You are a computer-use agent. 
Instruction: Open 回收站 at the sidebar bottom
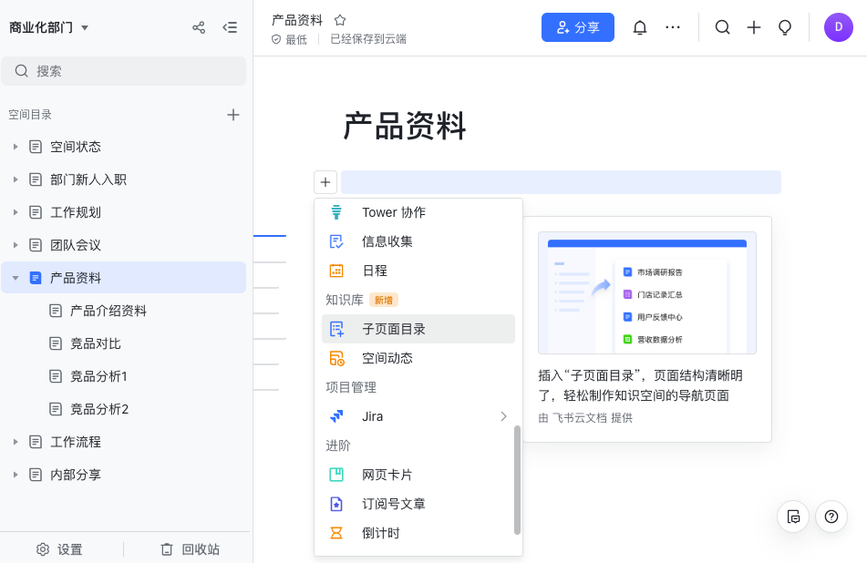coord(190,549)
